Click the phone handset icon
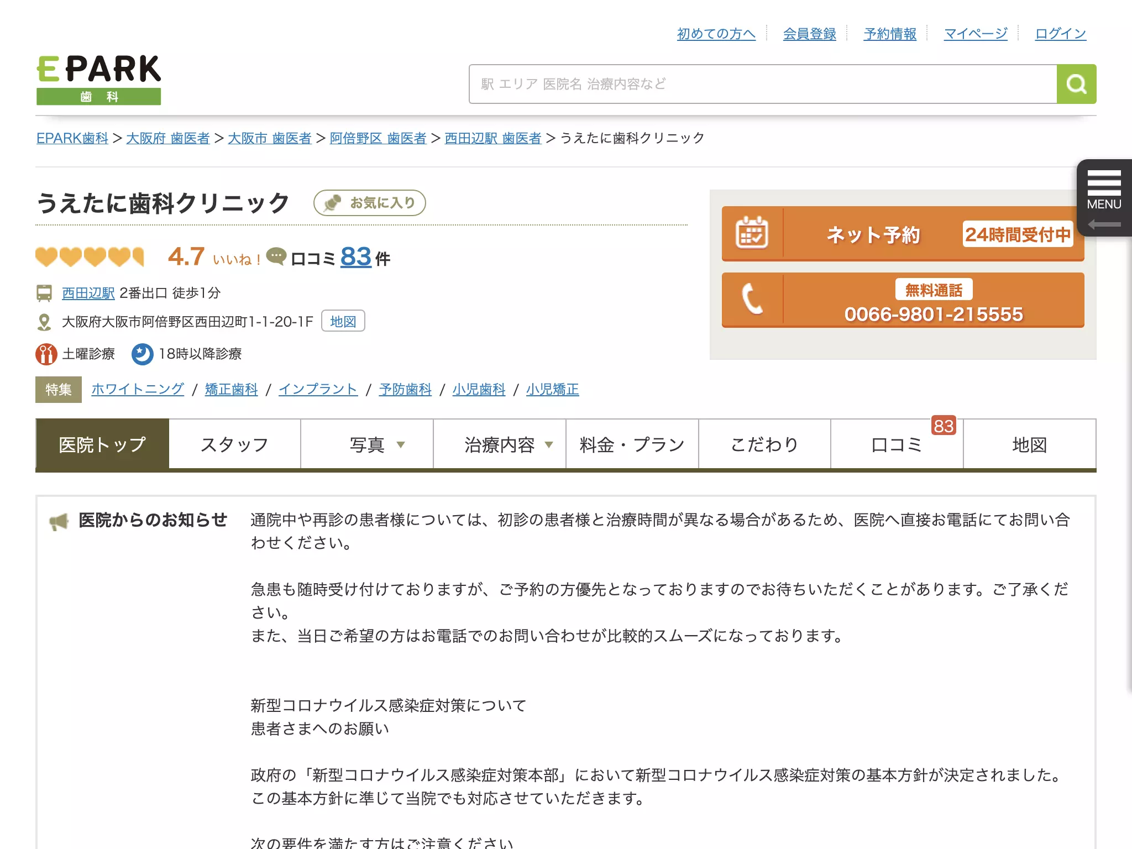1132x849 pixels. [752, 299]
